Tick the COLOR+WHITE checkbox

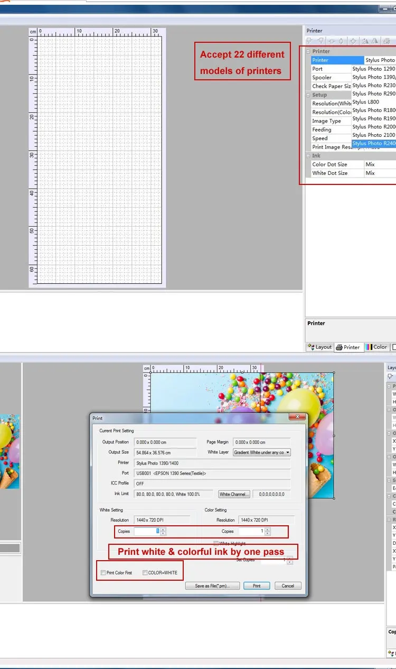145,573
